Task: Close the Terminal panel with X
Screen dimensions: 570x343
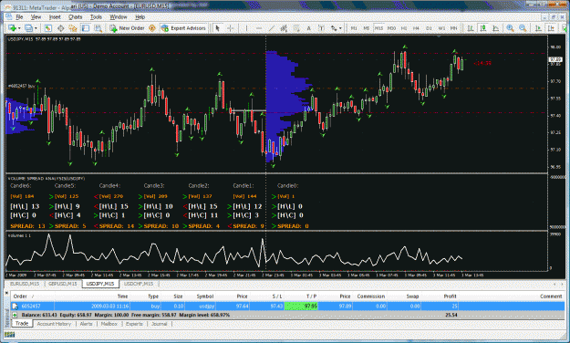Action: point(6,292)
